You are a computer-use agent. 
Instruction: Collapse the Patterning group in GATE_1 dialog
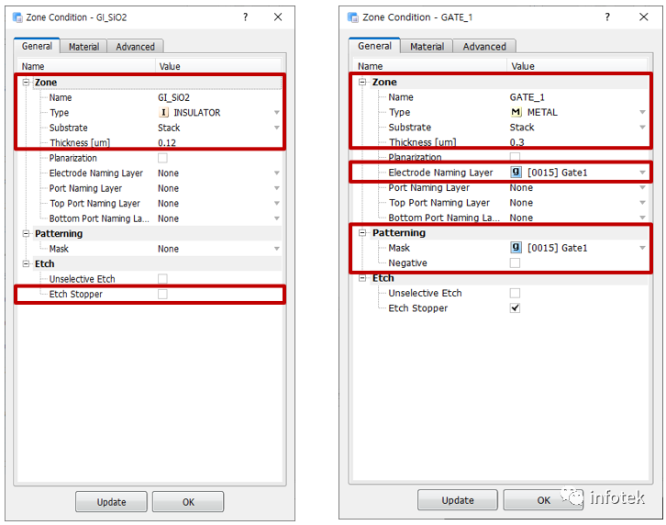point(362,232)
